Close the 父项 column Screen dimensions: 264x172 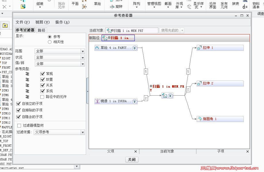136,152
